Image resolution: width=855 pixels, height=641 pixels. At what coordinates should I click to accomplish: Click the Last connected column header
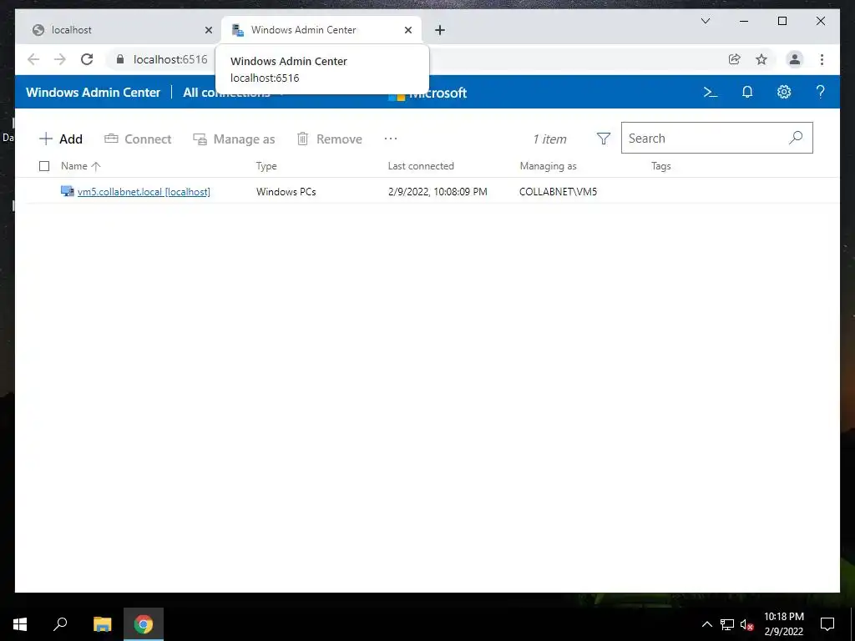point(421,166)
